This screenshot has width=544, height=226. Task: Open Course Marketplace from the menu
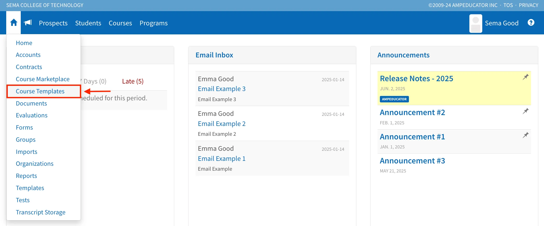43,79
